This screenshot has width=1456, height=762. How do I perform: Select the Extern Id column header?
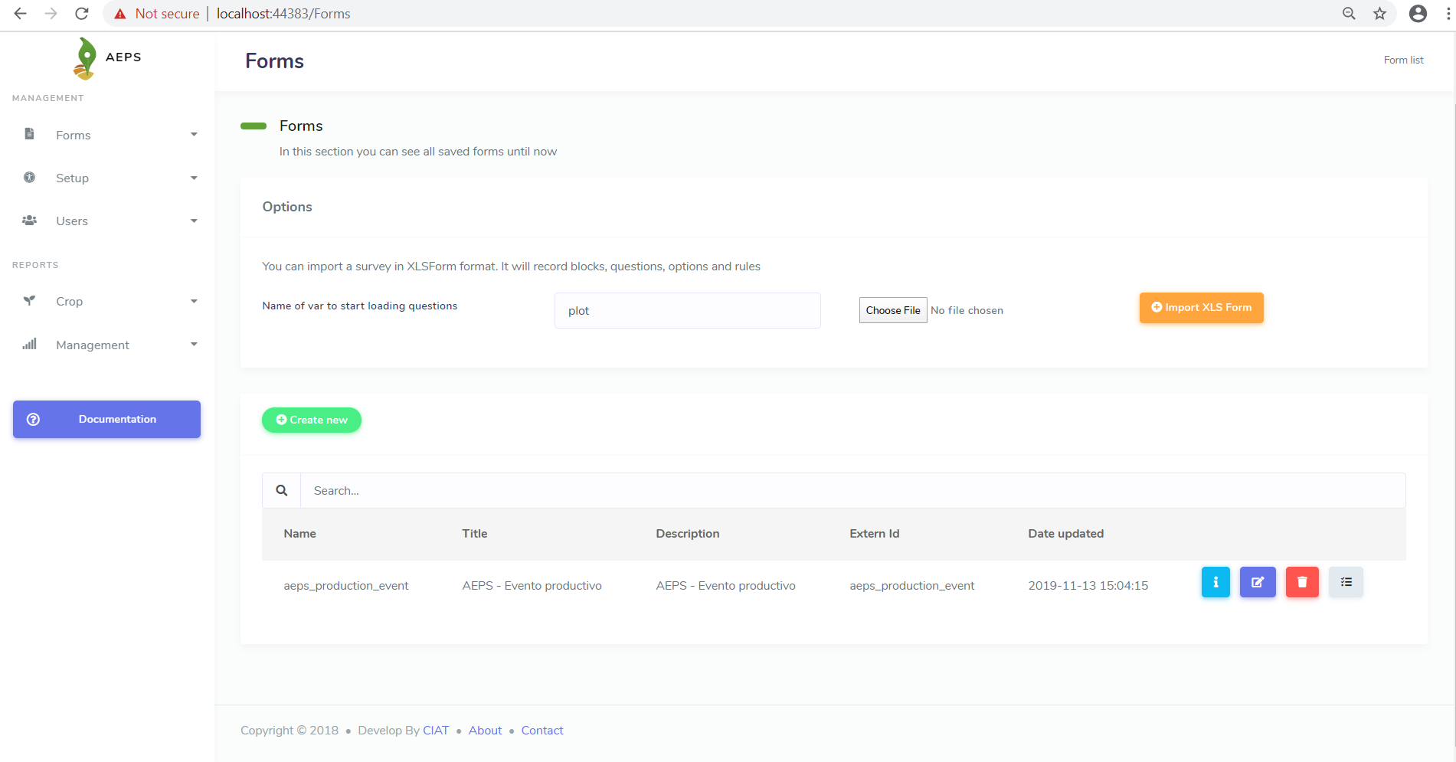[875, 533]
